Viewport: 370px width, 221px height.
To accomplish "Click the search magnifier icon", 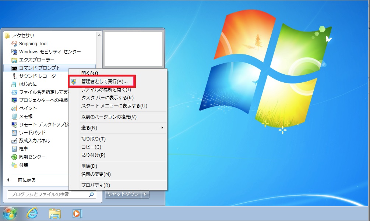I will point(91,195).
